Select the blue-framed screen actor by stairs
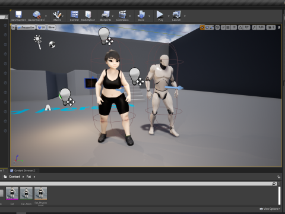Viewport: 285px width, 214px height. click(x=90, y=83)
